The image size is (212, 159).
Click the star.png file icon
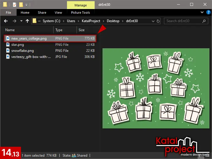point(8,45)
